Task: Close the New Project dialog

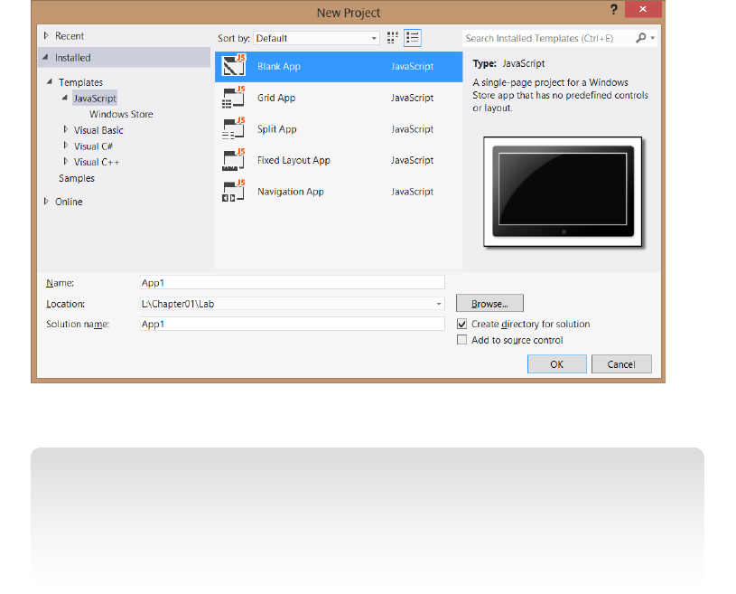Action: tap(643, 9)
